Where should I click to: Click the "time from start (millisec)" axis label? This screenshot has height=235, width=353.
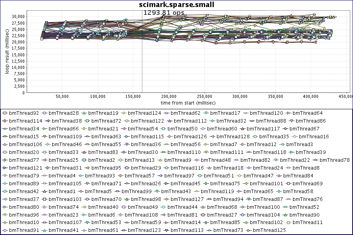[x=188, y=103]
